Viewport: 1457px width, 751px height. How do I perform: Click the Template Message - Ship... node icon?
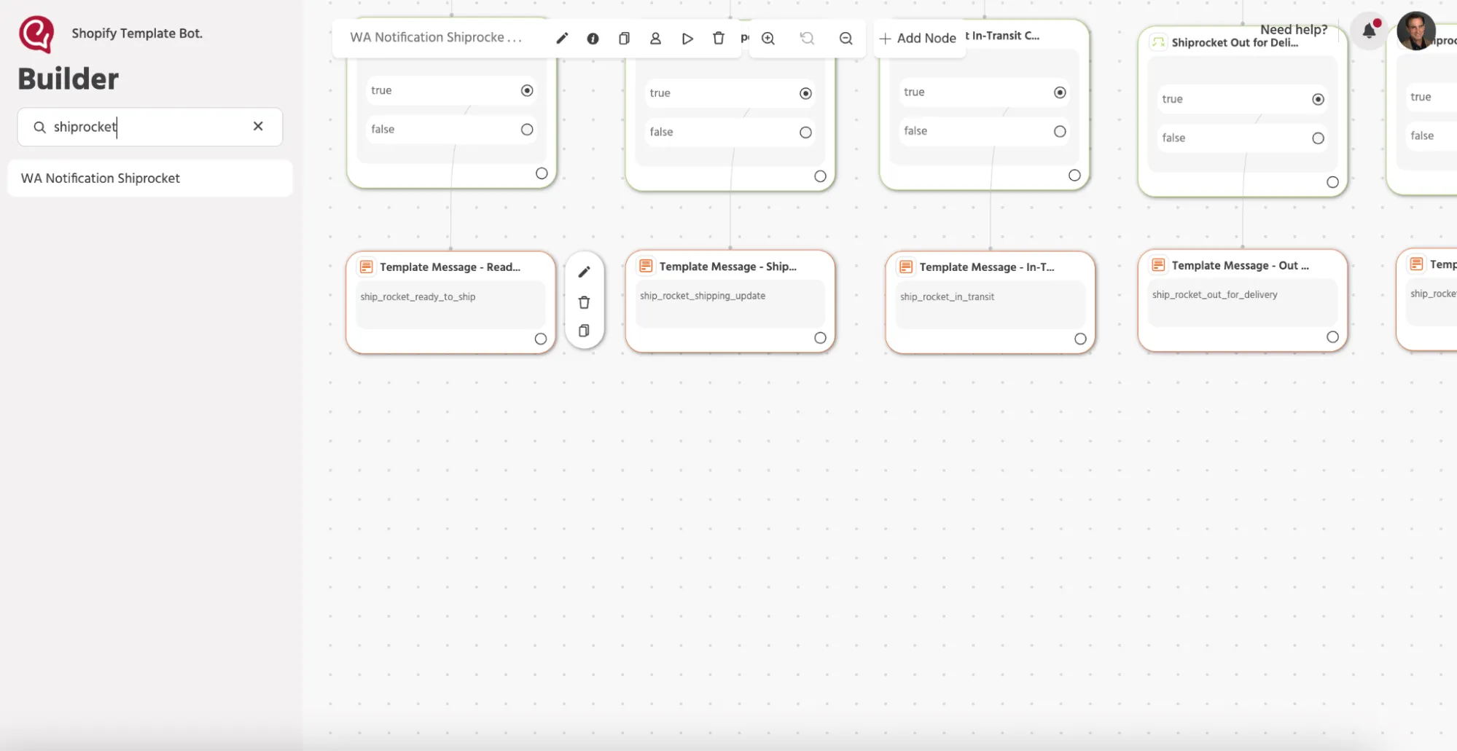pyautogui.click(x=646, y=266)
